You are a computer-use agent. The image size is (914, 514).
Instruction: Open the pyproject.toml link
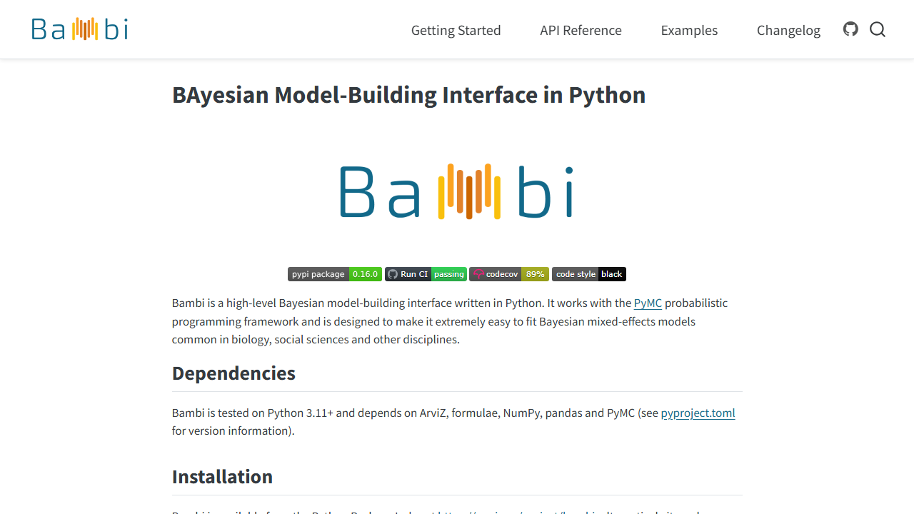pyautogui.click(x=698, y=413)
